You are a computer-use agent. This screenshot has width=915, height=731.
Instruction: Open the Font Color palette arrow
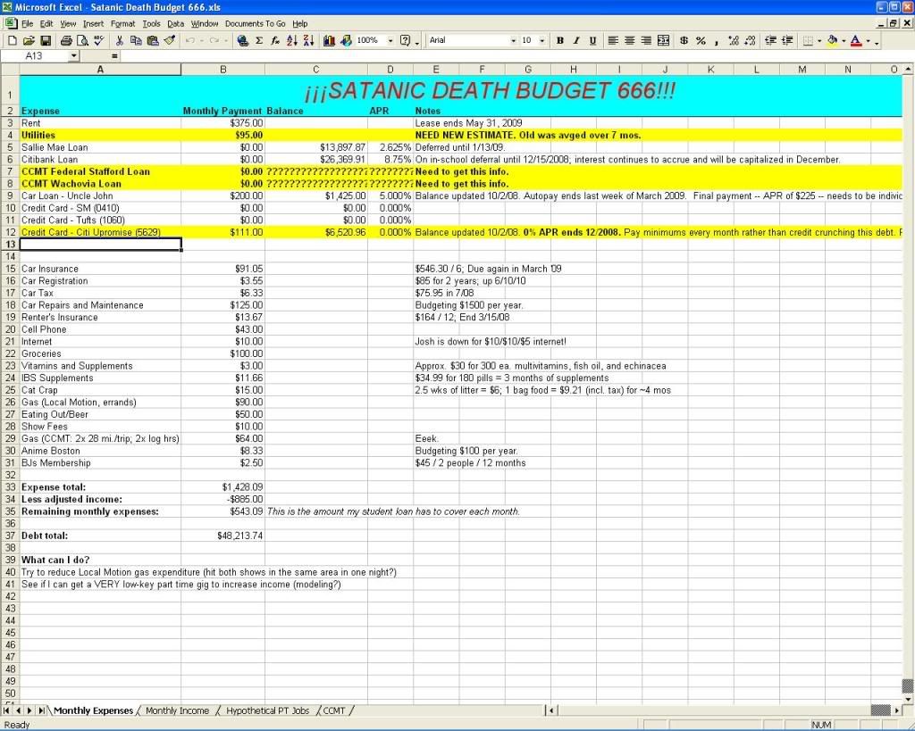pyautogui.click(x=868, y=41)
